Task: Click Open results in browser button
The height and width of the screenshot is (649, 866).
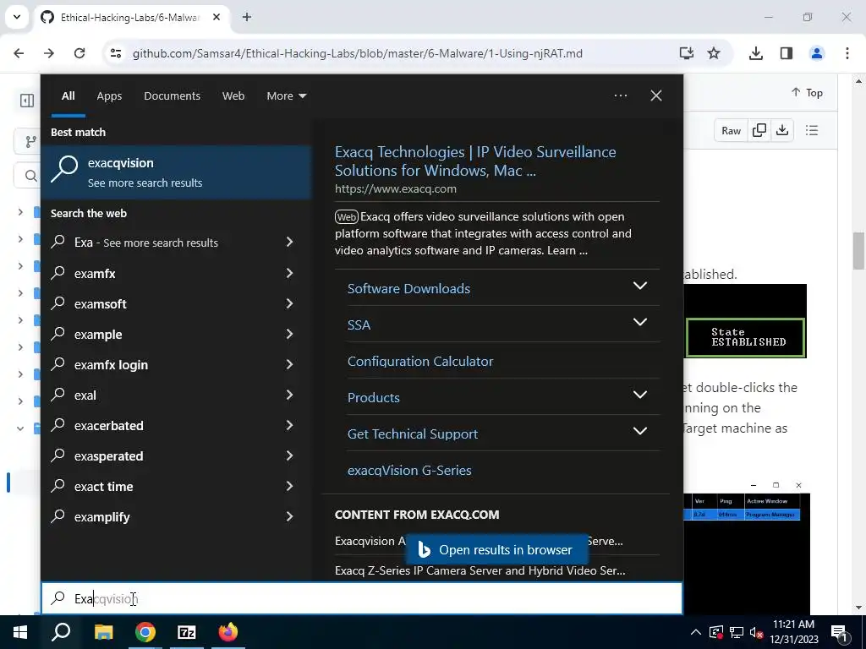Action: 496,549
